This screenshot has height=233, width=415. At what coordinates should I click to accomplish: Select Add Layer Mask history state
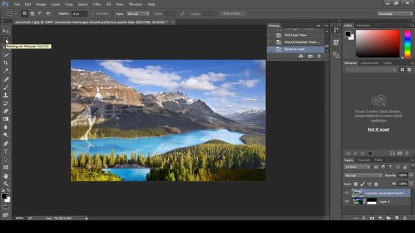pos(296,35)
